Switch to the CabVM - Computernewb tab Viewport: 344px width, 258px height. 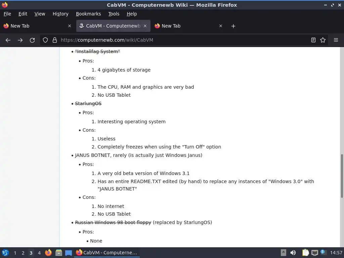[x=113, y=26]
